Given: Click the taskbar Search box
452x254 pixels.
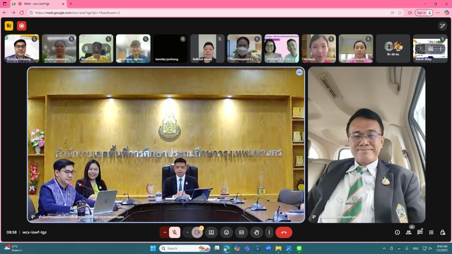Looking at the screenshot, I should (x=185, y=248).
